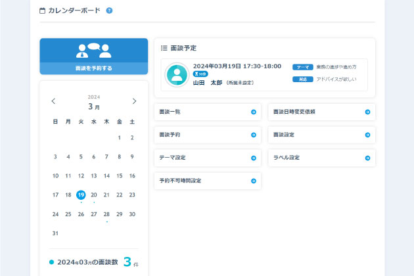414x276 pixels.
Task: Click the arrow icon on ラベル設定
Action: click(x=367, y=158)
